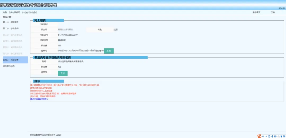Open the Sogou emoji smiley panel
286x138 pixels.
pyautogui.click(x=269, y=136)
